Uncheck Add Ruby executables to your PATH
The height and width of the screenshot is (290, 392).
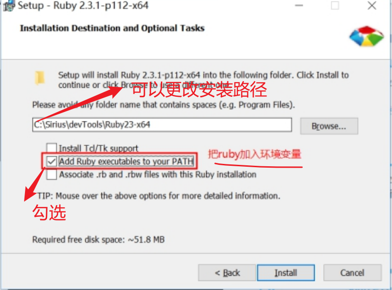pyautogui.click(x=51, y=162)
